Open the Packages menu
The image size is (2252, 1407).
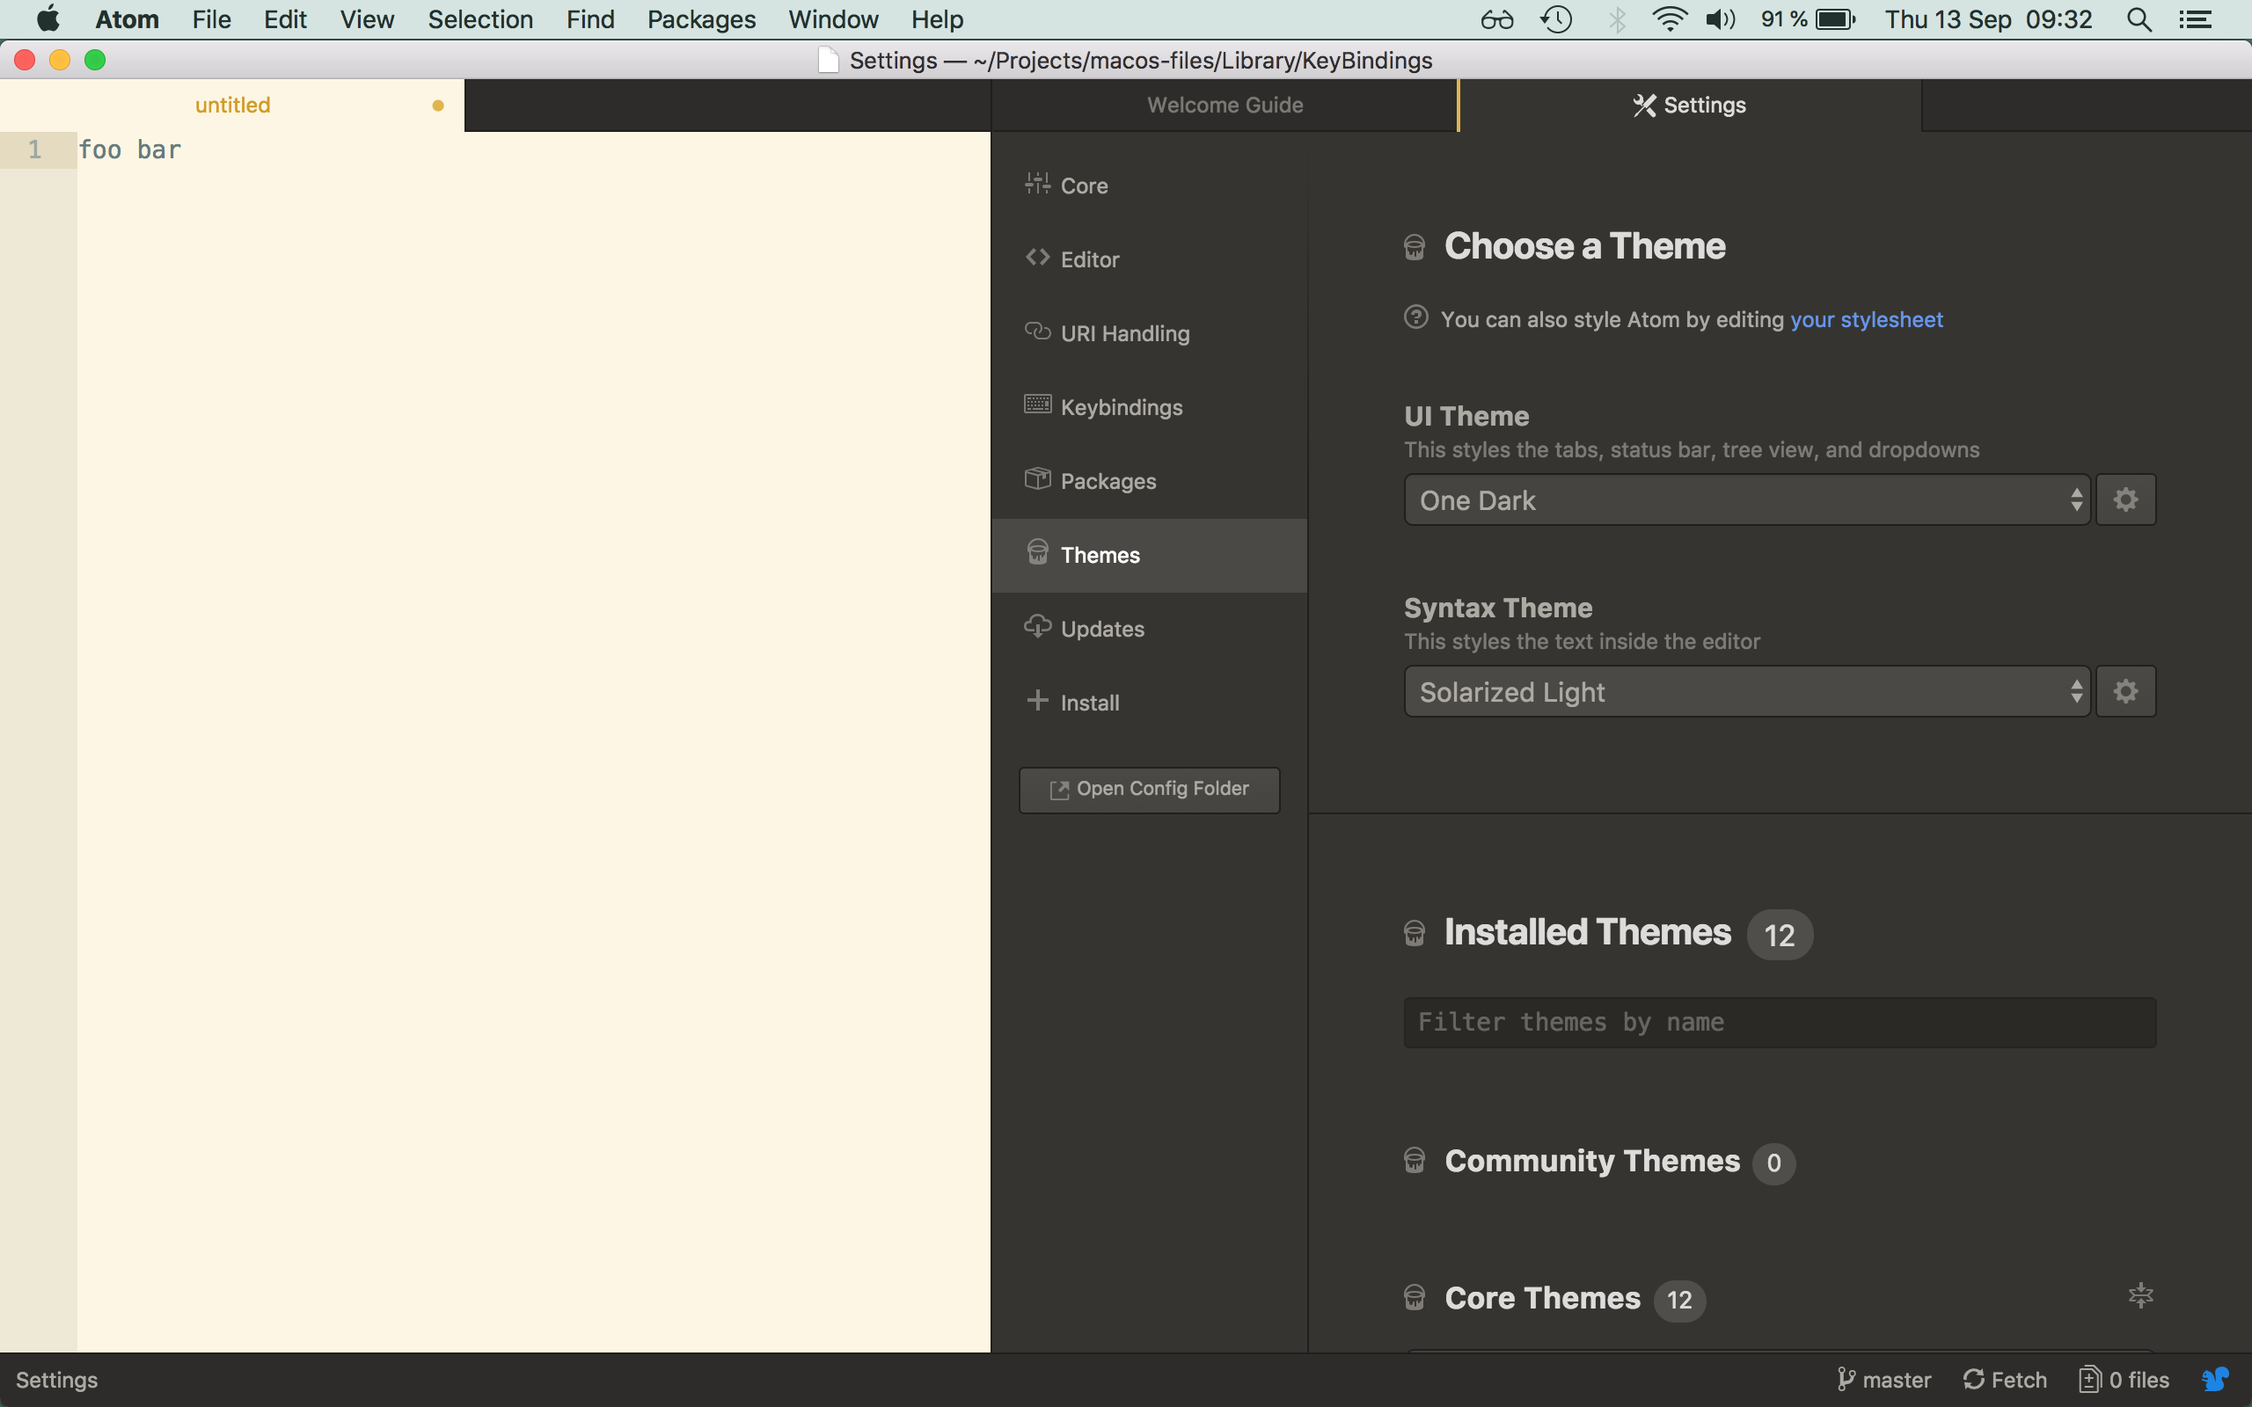click(700, 18)
